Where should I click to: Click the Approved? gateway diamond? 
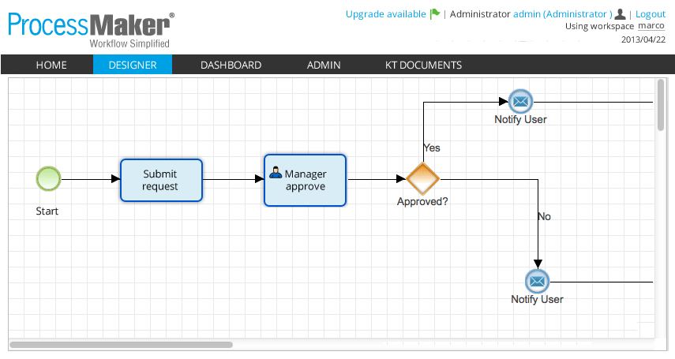pyautogui.click(x=422, y=178)
